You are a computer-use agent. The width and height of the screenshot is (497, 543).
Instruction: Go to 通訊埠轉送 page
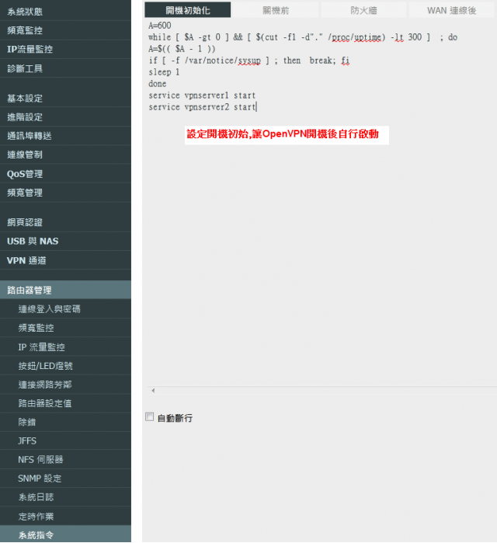pyautogui.click(x=65, y=136)
